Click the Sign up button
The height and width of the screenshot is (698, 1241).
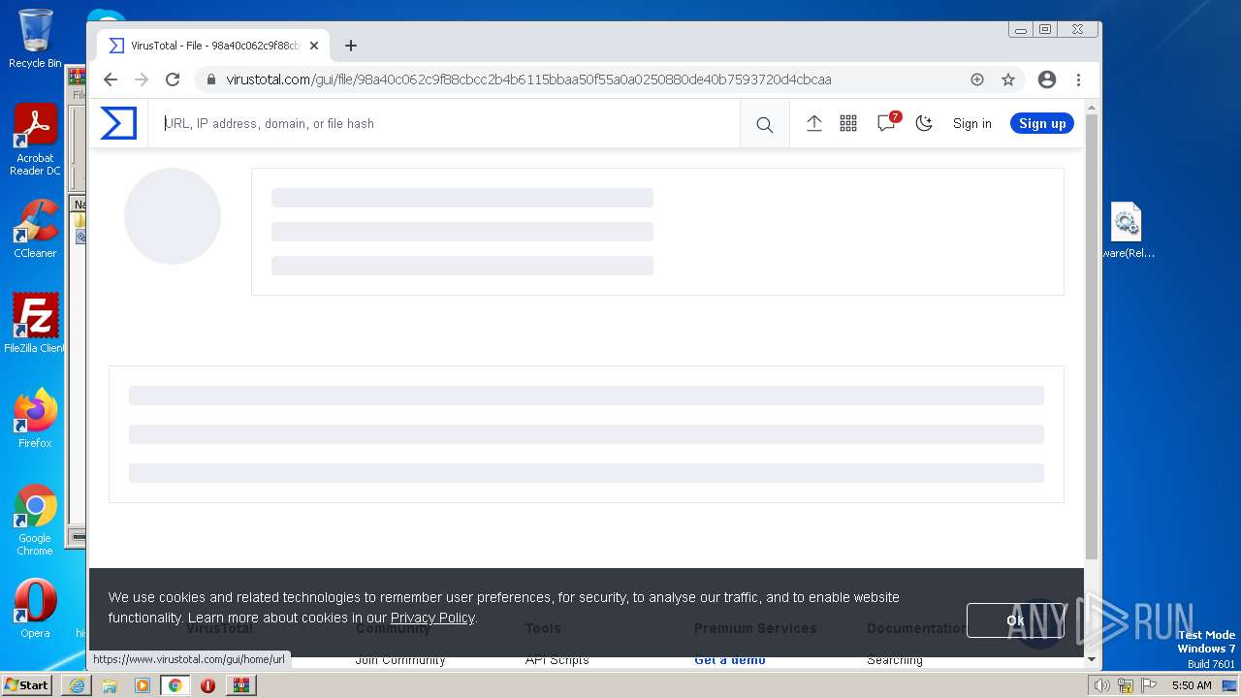point(1042,123)
